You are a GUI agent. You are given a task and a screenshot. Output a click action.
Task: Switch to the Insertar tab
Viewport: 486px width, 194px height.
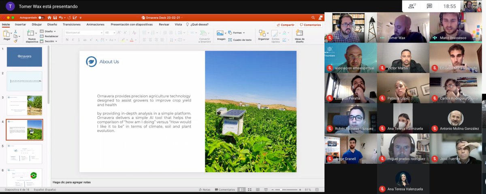[20, 24]
